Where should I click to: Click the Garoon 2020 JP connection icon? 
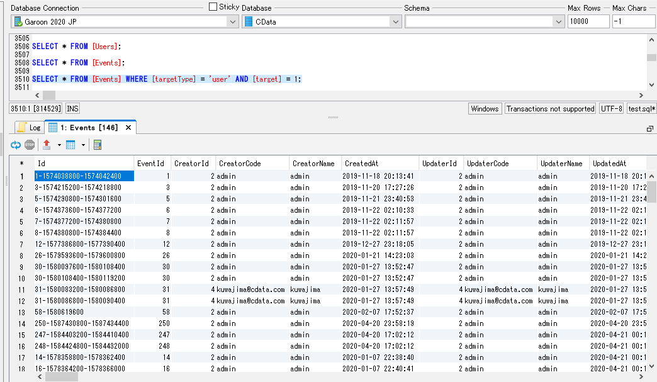pyautogui.click(x=18, y=21)
